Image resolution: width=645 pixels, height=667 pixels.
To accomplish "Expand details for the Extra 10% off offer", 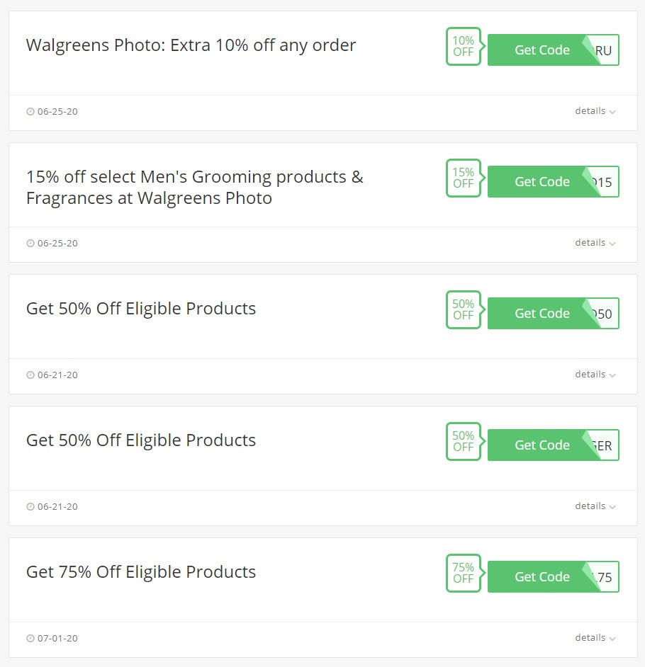I will tap(595, 111).
